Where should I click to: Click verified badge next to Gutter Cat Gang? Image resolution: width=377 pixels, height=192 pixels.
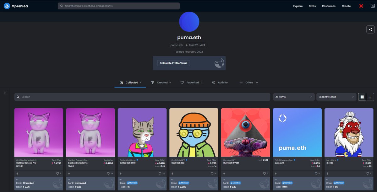(x=138, y=160)
